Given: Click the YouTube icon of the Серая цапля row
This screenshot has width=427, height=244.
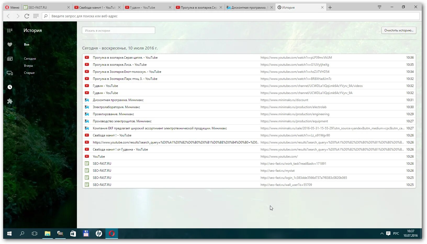Looking at the screenshot, I should (87, 58).
